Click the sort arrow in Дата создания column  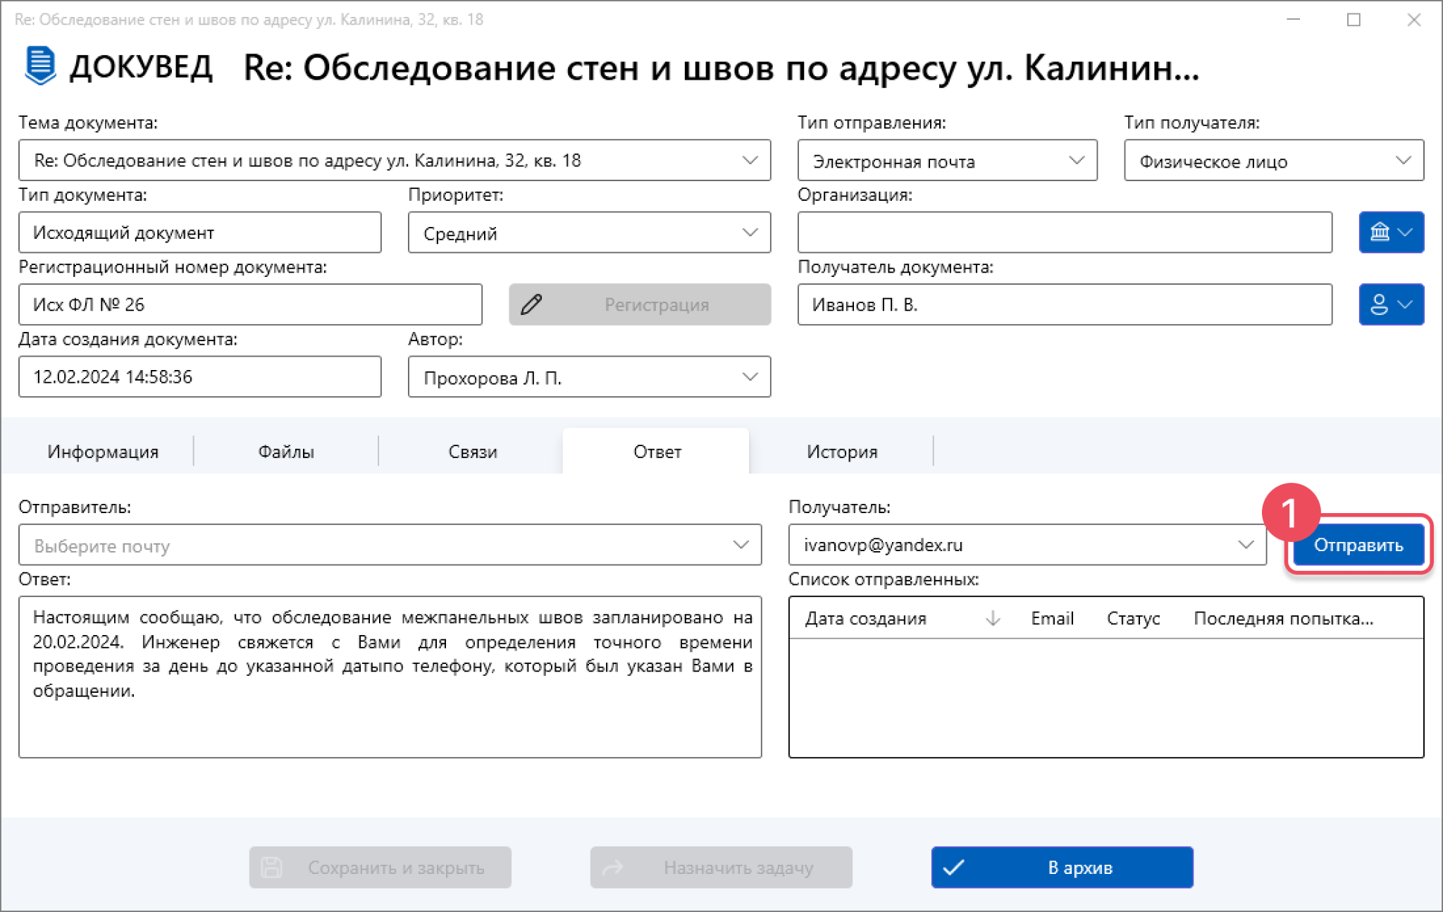tap(993, 618)
